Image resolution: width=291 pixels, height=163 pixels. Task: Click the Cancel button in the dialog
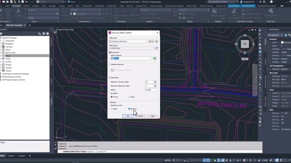pos(140,116)
